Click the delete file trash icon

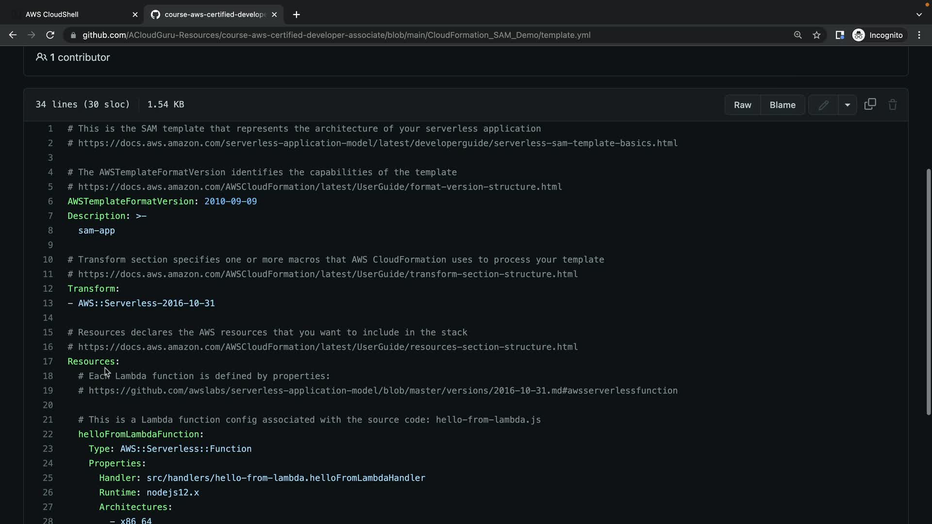pos(892,105)
